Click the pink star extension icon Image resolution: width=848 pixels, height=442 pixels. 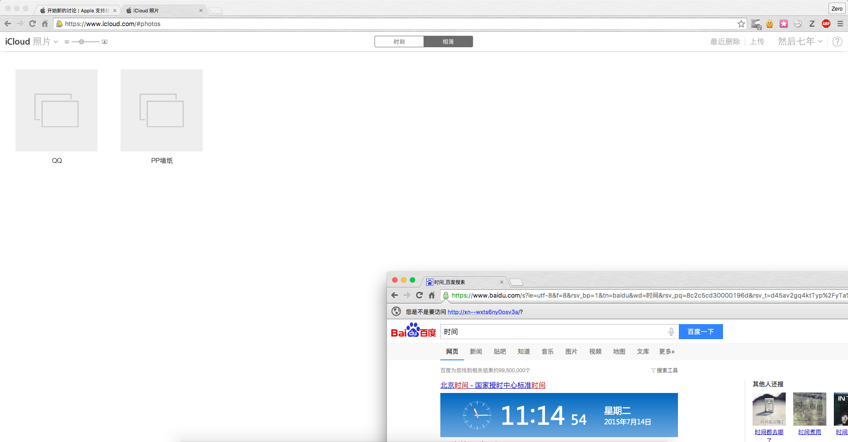(x=784, y=24)
